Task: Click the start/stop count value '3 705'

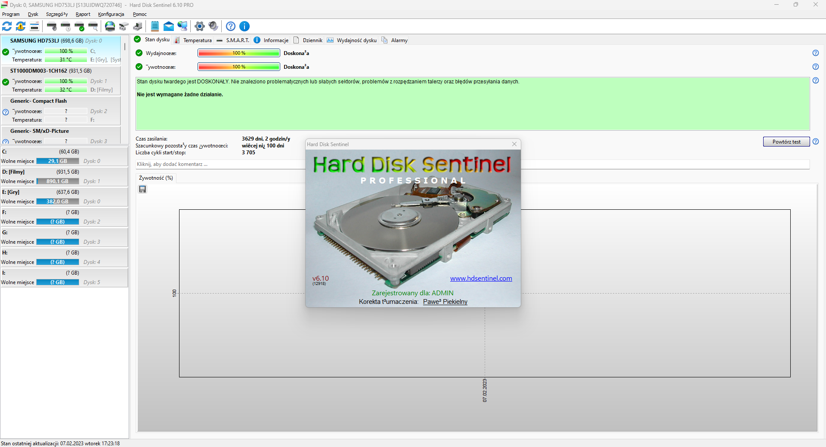Action: point(248,153)
